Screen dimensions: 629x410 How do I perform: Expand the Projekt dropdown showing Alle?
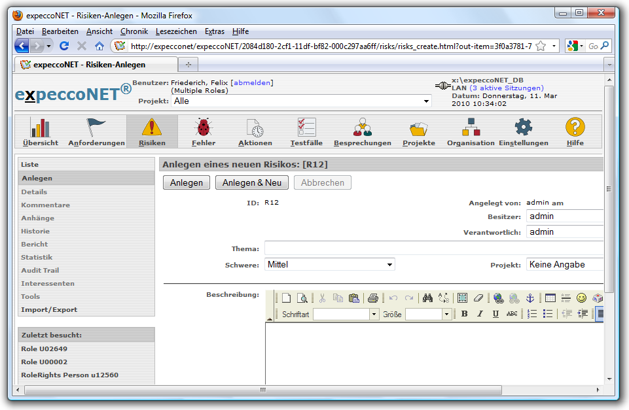[x=302, y=101]
